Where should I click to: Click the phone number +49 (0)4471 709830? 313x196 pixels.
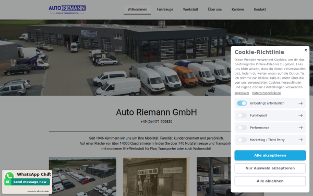[x=156, y=122]
